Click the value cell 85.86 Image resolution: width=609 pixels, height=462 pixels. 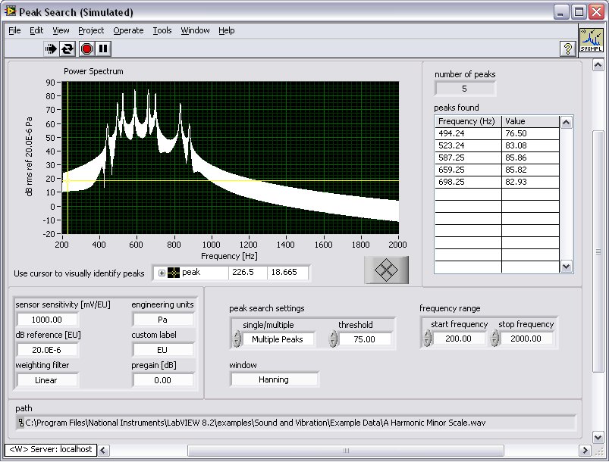531,158
